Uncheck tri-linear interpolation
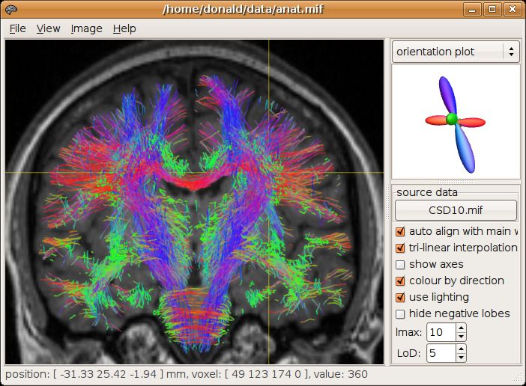526x386 pixels. 400,248
